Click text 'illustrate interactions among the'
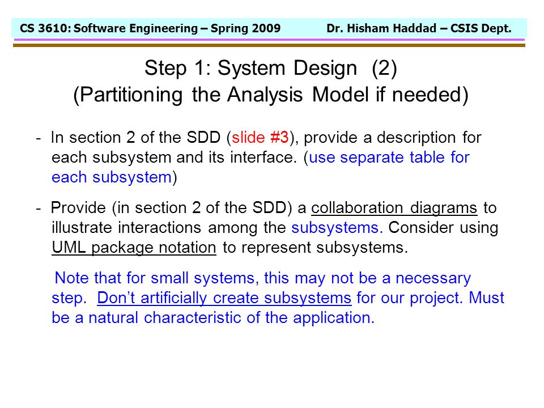Screen dimensions: 544x408 point(169,228)
